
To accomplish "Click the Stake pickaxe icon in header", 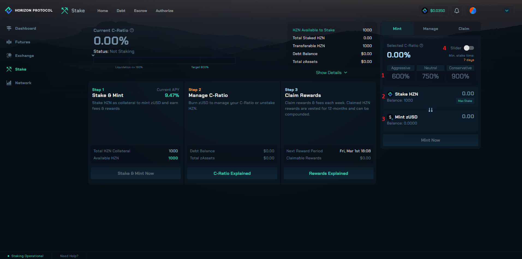I will click(65, 11).
